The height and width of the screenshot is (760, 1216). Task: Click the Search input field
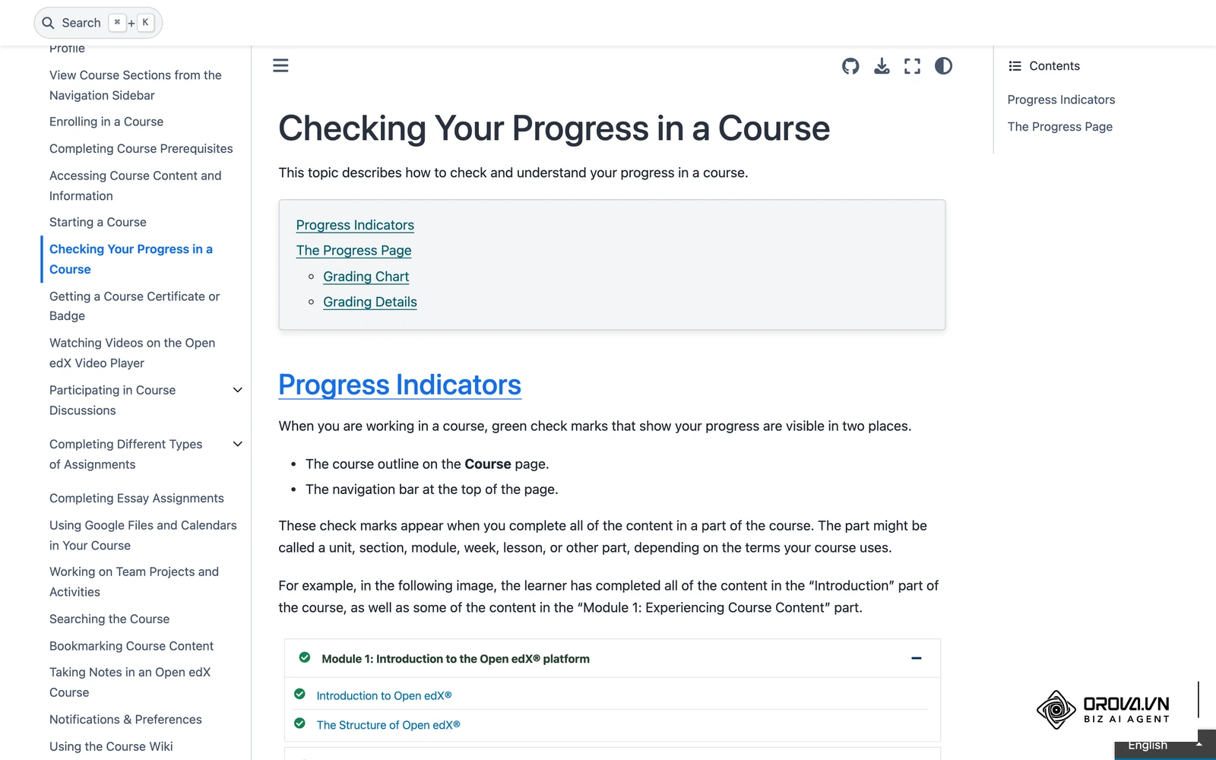98,23
